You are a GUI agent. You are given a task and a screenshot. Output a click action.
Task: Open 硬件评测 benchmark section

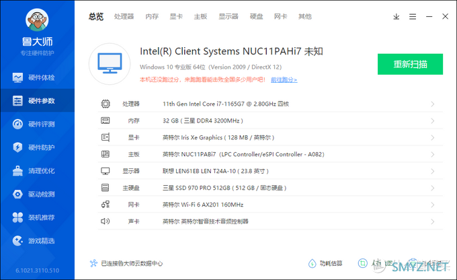38,124
